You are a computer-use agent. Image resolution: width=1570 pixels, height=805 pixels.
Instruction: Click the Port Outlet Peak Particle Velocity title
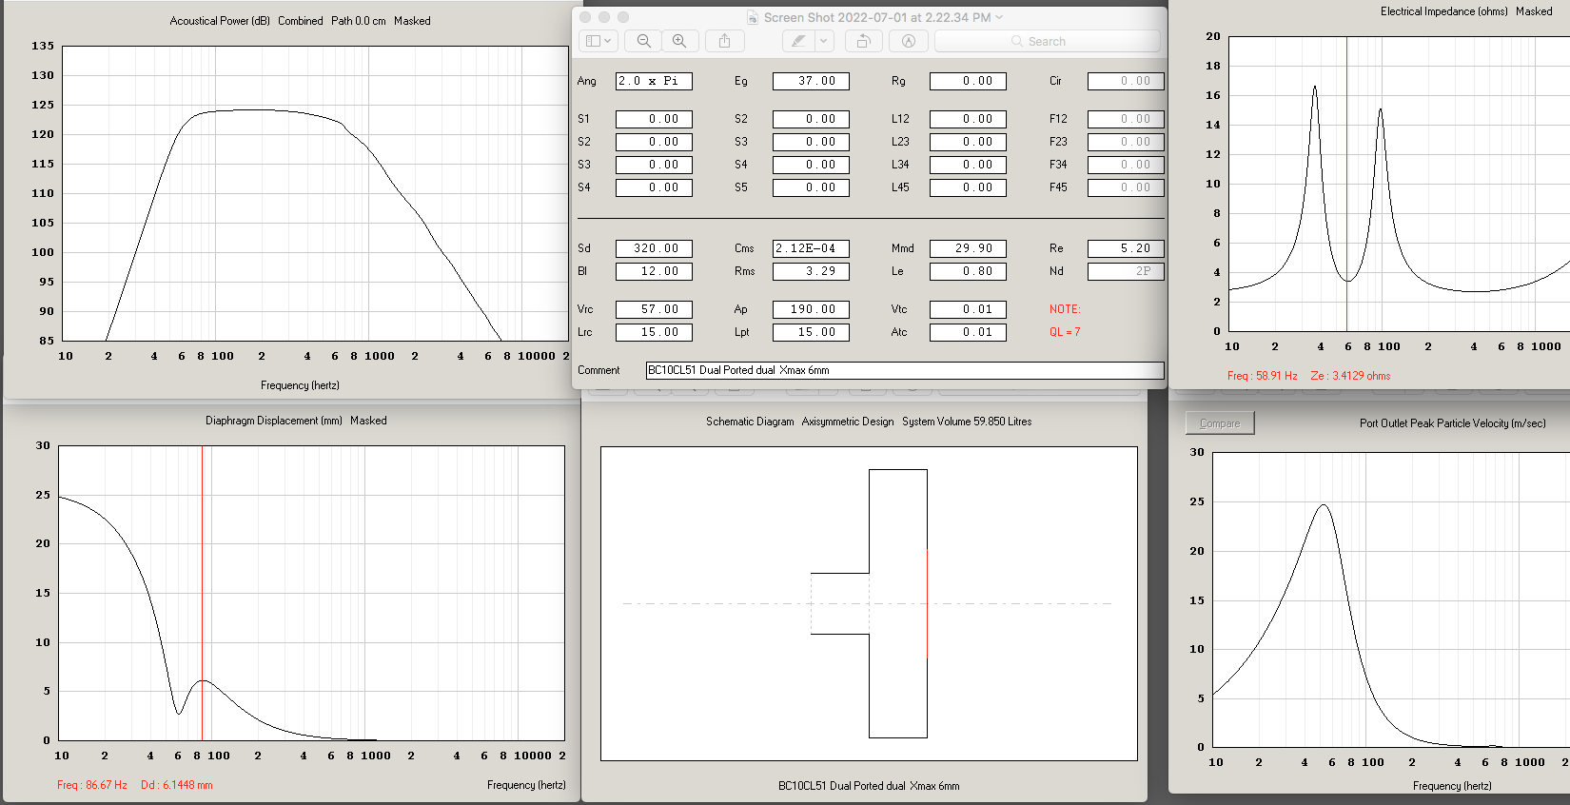pyautogui.click(x=1452, y=423)
